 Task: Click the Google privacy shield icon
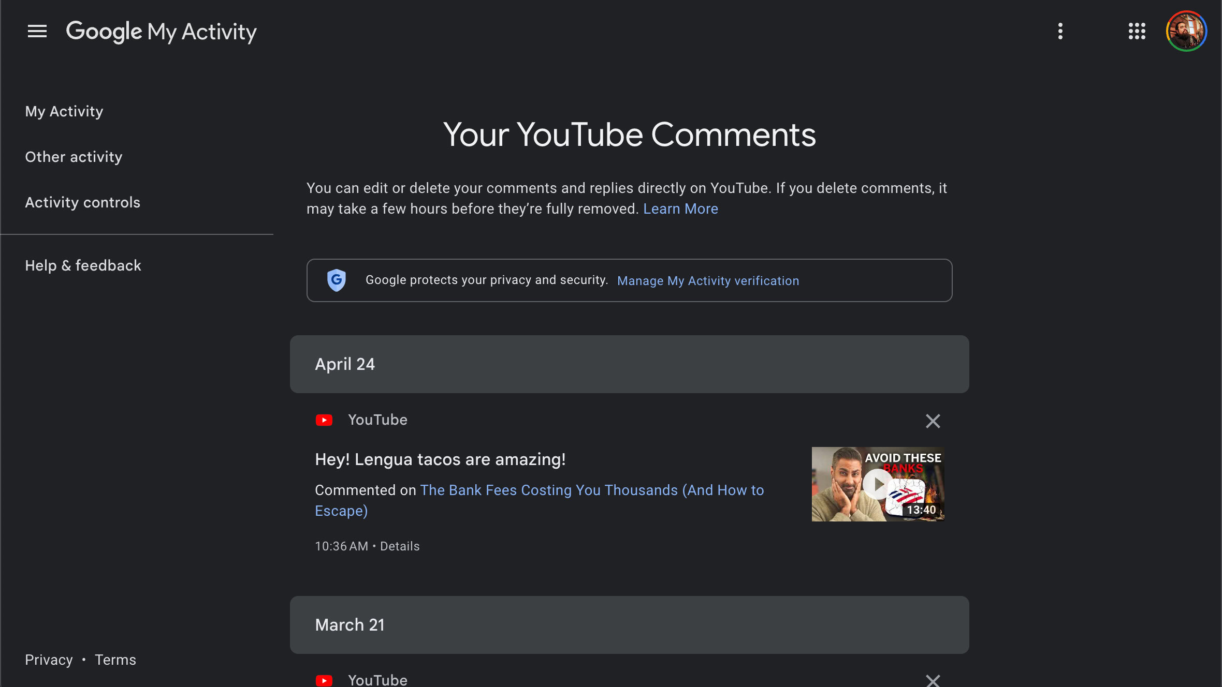coord(337,280)
